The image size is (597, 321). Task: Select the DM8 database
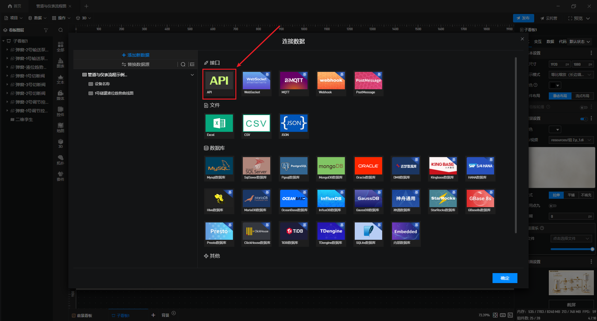[x=406, y=169]
